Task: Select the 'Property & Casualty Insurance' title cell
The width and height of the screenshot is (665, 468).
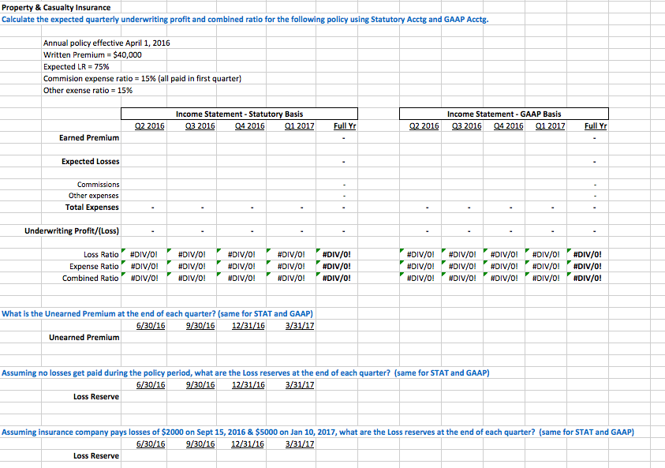Action: [56, 8]
